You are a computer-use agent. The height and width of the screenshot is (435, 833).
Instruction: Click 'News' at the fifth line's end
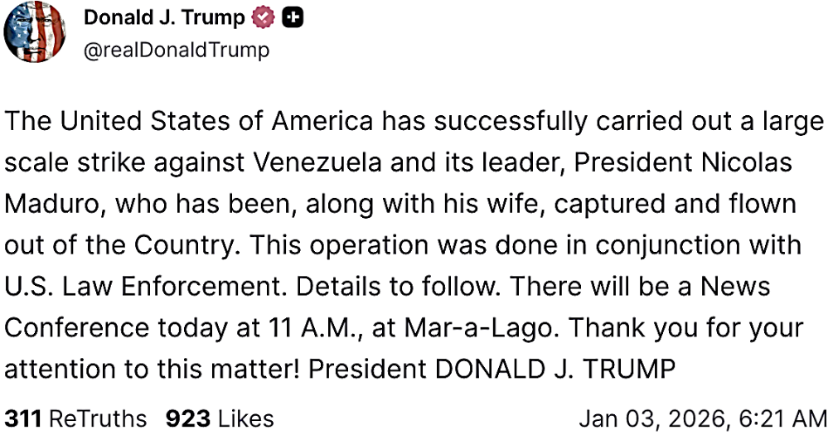coord(735,287)
